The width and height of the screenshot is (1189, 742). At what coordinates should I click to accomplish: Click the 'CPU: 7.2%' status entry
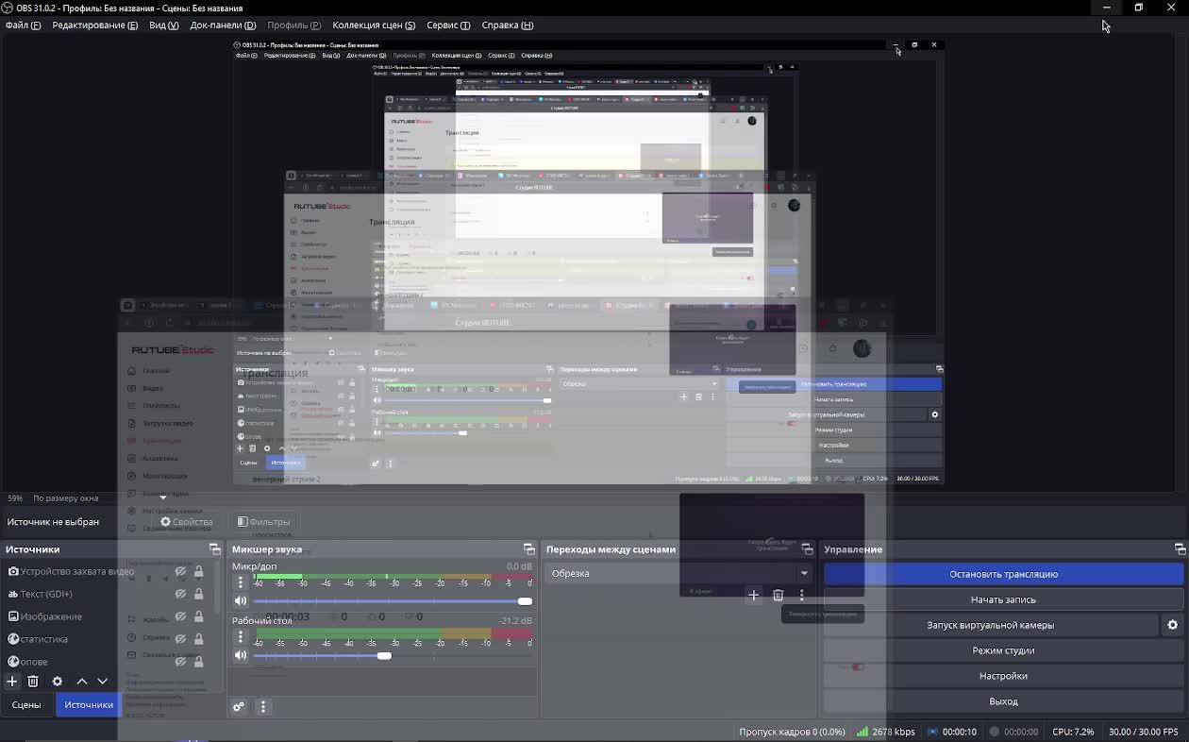click(x=1073, y=732)
